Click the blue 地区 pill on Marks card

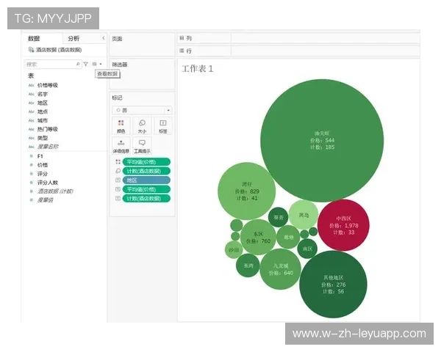146,180
